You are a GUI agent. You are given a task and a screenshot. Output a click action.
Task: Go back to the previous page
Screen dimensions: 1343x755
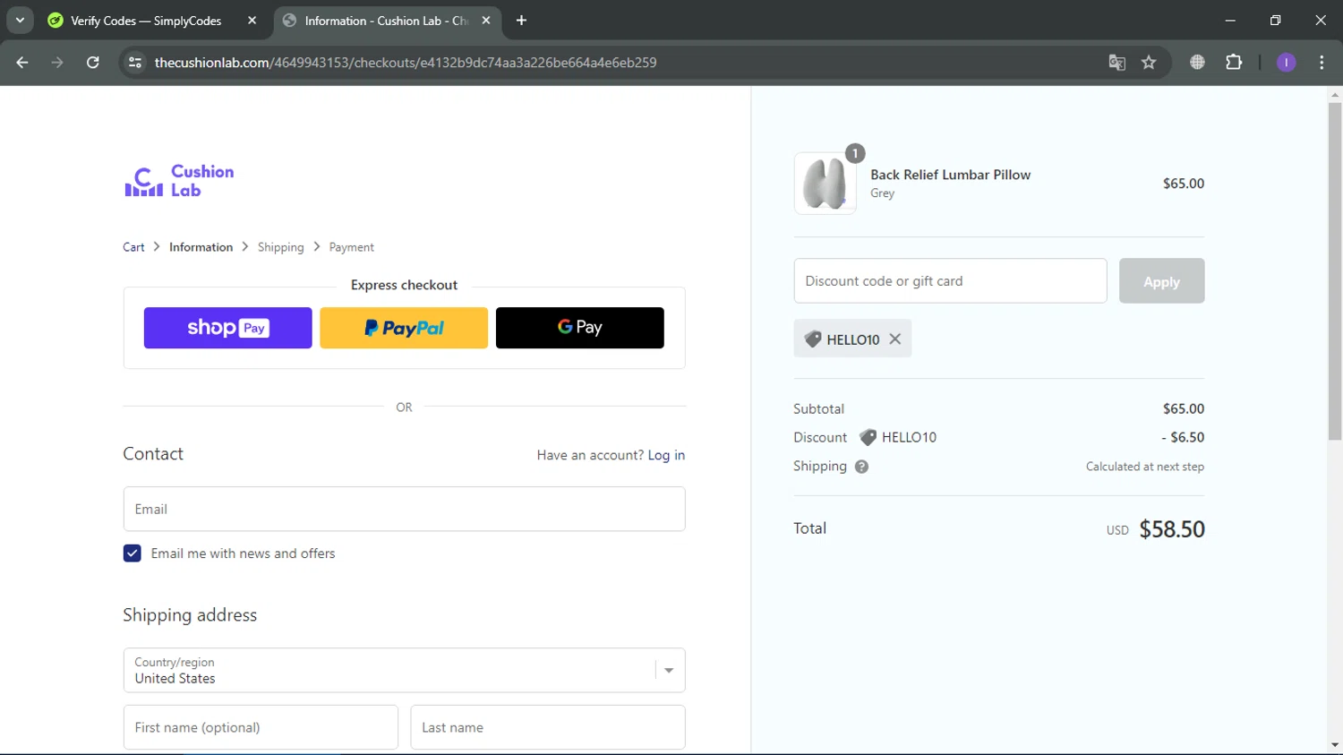click(22, 63)
